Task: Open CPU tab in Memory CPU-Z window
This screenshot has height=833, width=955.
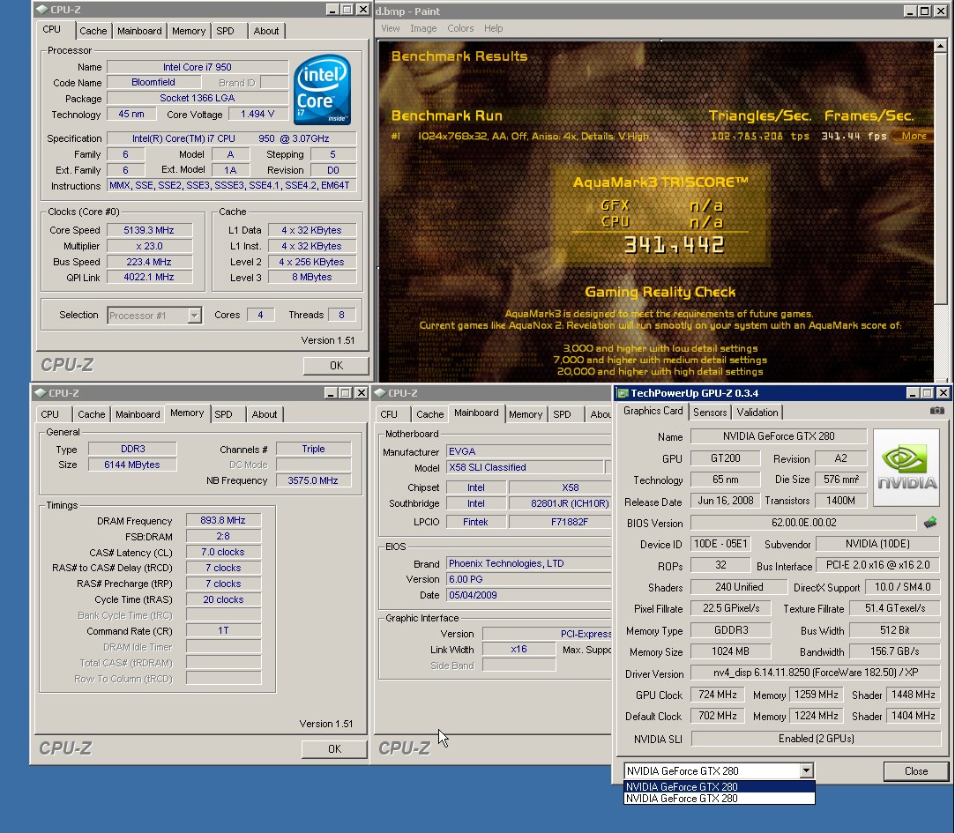Action: [x=50, y=414]
